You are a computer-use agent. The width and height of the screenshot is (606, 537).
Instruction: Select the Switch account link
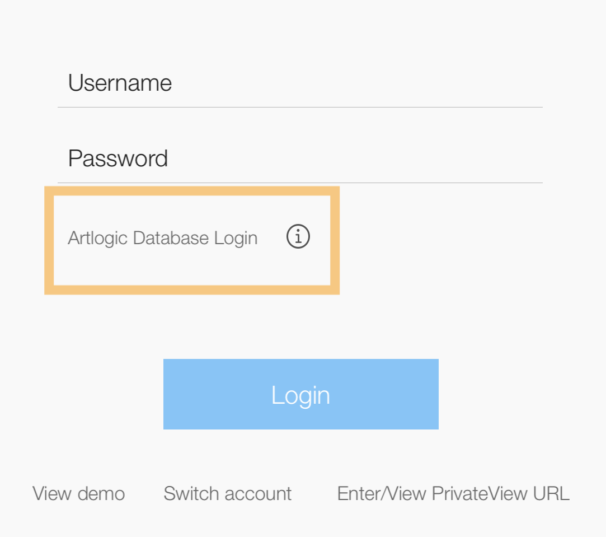(x=228, y=493)
